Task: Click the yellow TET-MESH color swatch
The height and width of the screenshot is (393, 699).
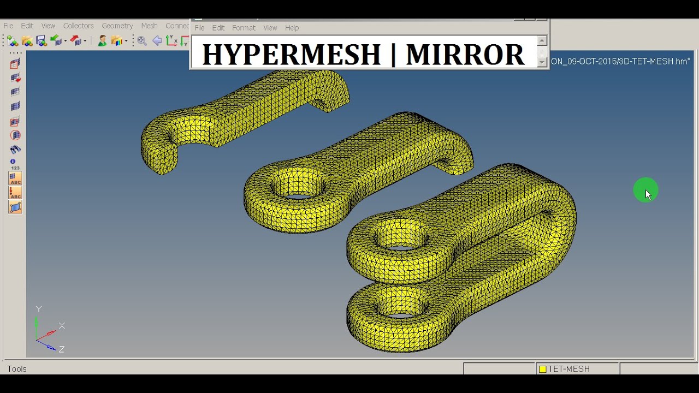Action: [543, 369]
